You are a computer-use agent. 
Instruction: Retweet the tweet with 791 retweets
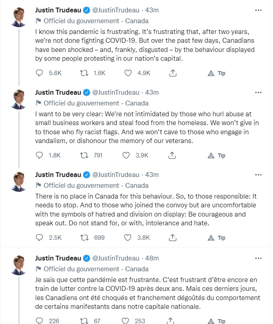point(84,155)
